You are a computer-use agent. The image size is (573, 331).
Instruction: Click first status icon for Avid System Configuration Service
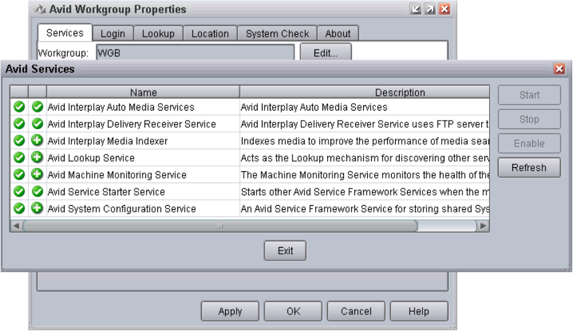pos(19,208)
